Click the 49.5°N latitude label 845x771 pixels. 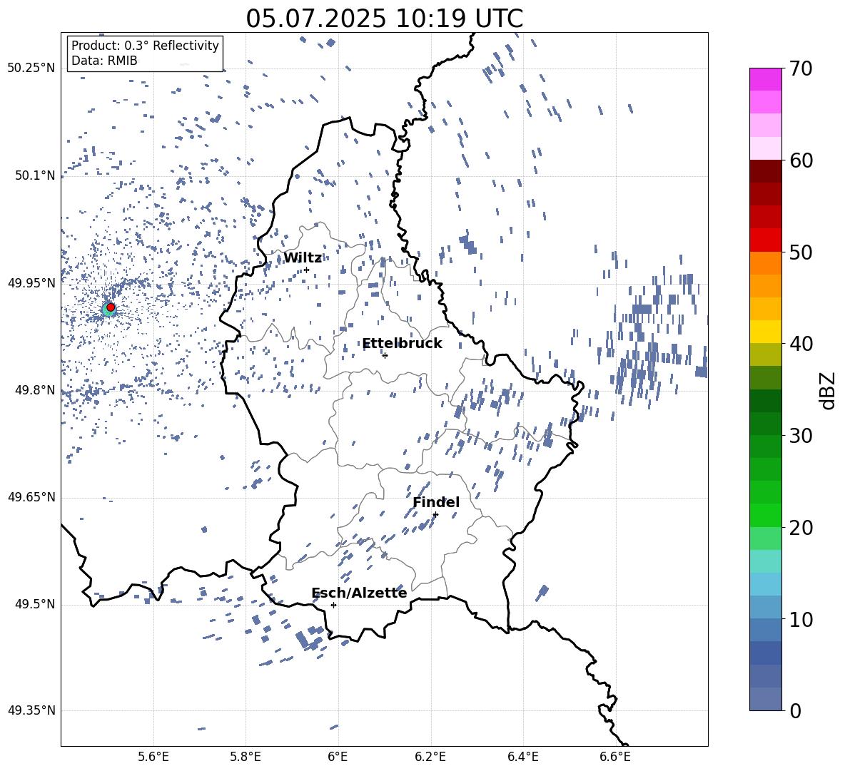pos(35,604)
